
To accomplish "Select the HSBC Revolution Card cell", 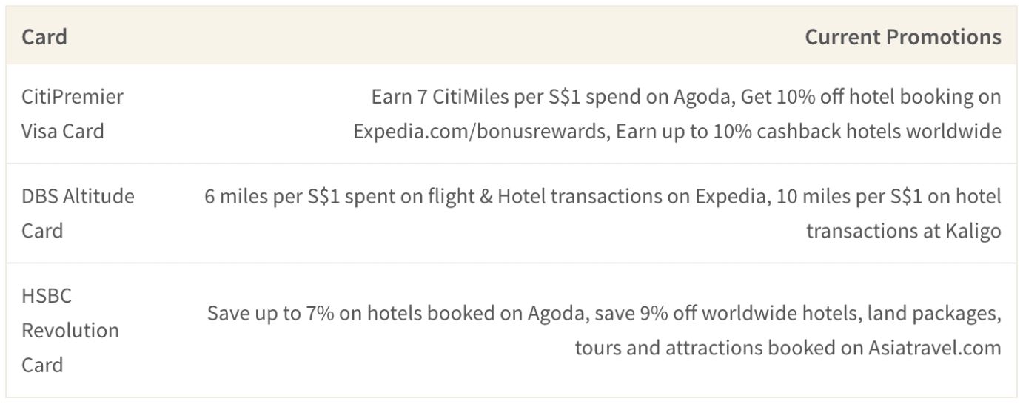I will point(70,330).
